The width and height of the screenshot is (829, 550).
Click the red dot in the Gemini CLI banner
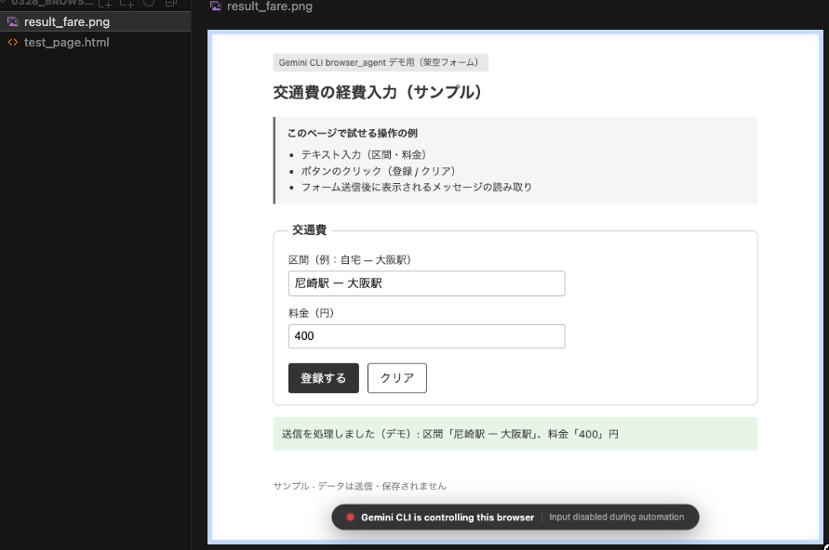350,517
